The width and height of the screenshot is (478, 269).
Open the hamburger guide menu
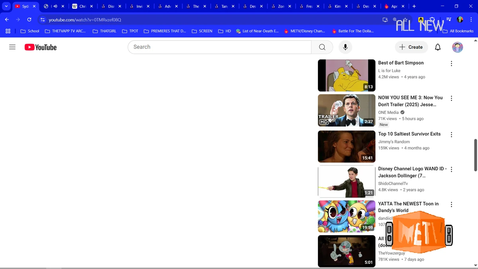(12, 47)
